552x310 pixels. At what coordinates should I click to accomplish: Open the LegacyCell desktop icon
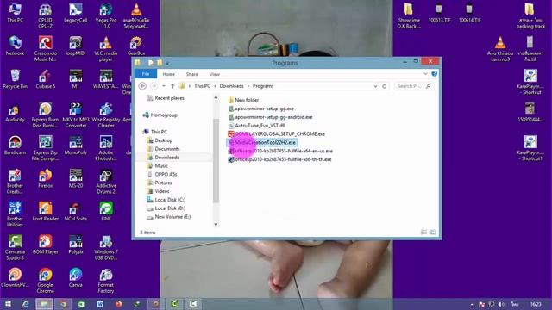(76, 14)
